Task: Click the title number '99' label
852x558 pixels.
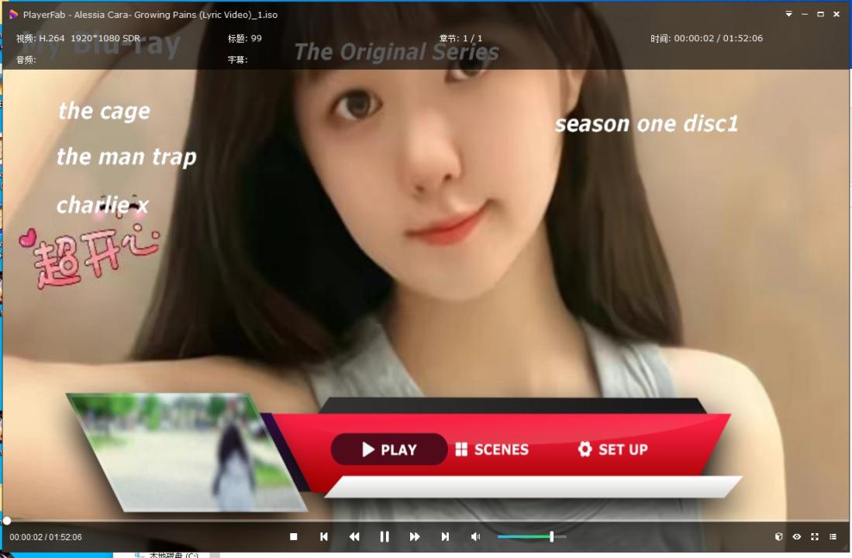Action: 256,39
